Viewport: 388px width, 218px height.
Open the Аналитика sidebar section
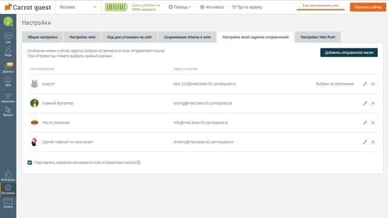coord(8,98)
